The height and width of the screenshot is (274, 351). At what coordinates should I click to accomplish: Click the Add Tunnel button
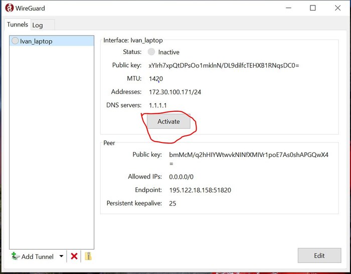(33, 256)
